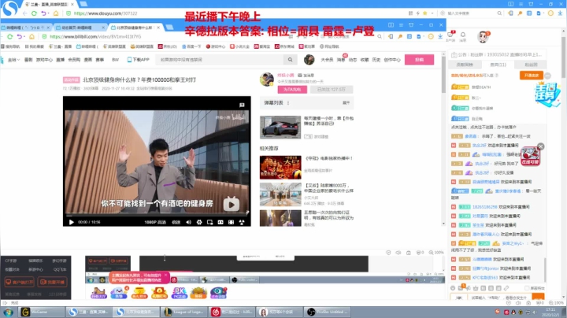Open NetEase Music from taskbar
The width and height of the screenshot is (567, 318).
coord(232,312)
